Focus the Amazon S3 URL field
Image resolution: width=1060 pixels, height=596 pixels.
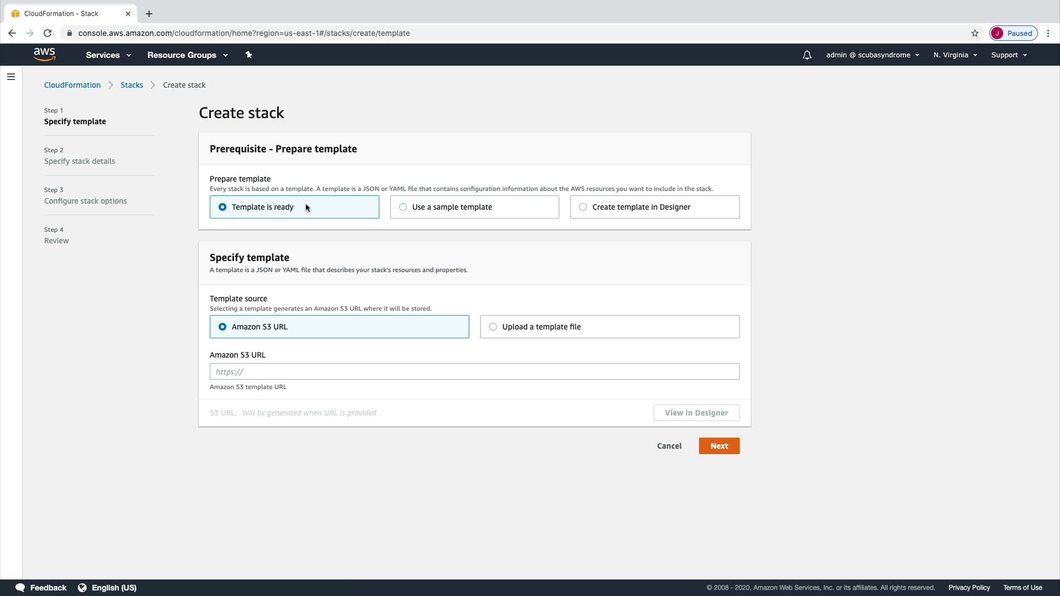[x=474, y=372]
